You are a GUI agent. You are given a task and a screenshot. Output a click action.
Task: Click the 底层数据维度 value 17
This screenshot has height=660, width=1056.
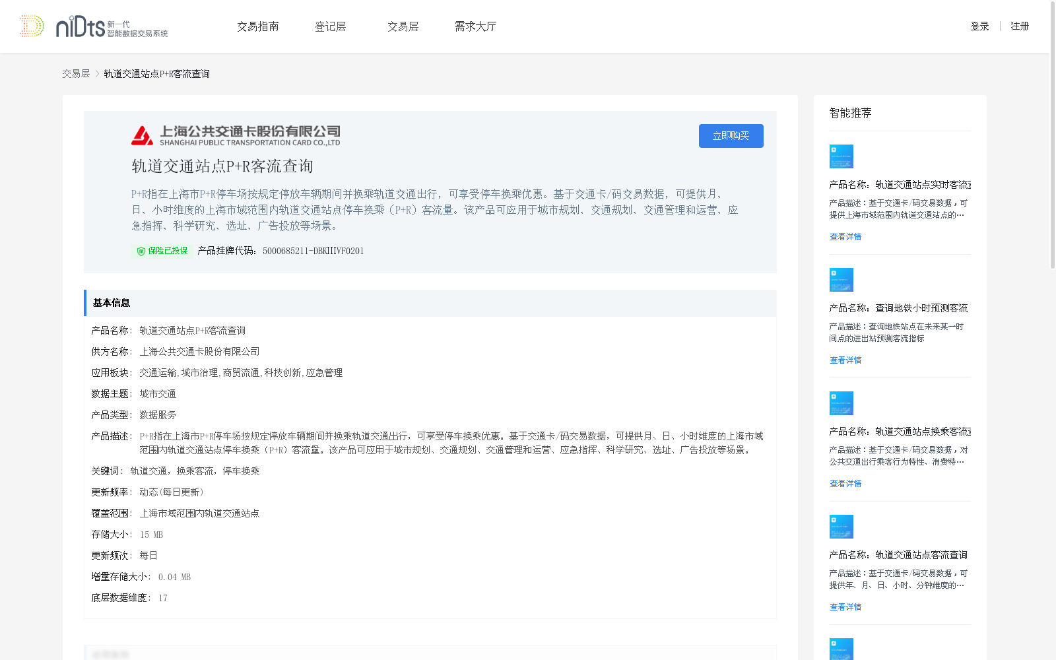point(163,598)
